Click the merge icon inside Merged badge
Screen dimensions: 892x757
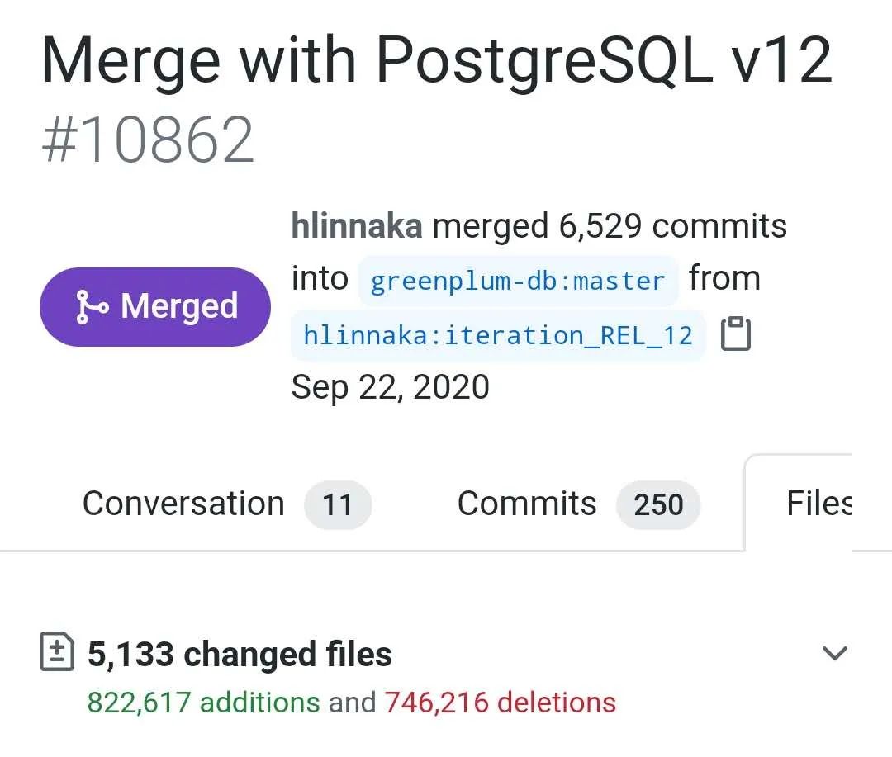click(x=91, y=307)
